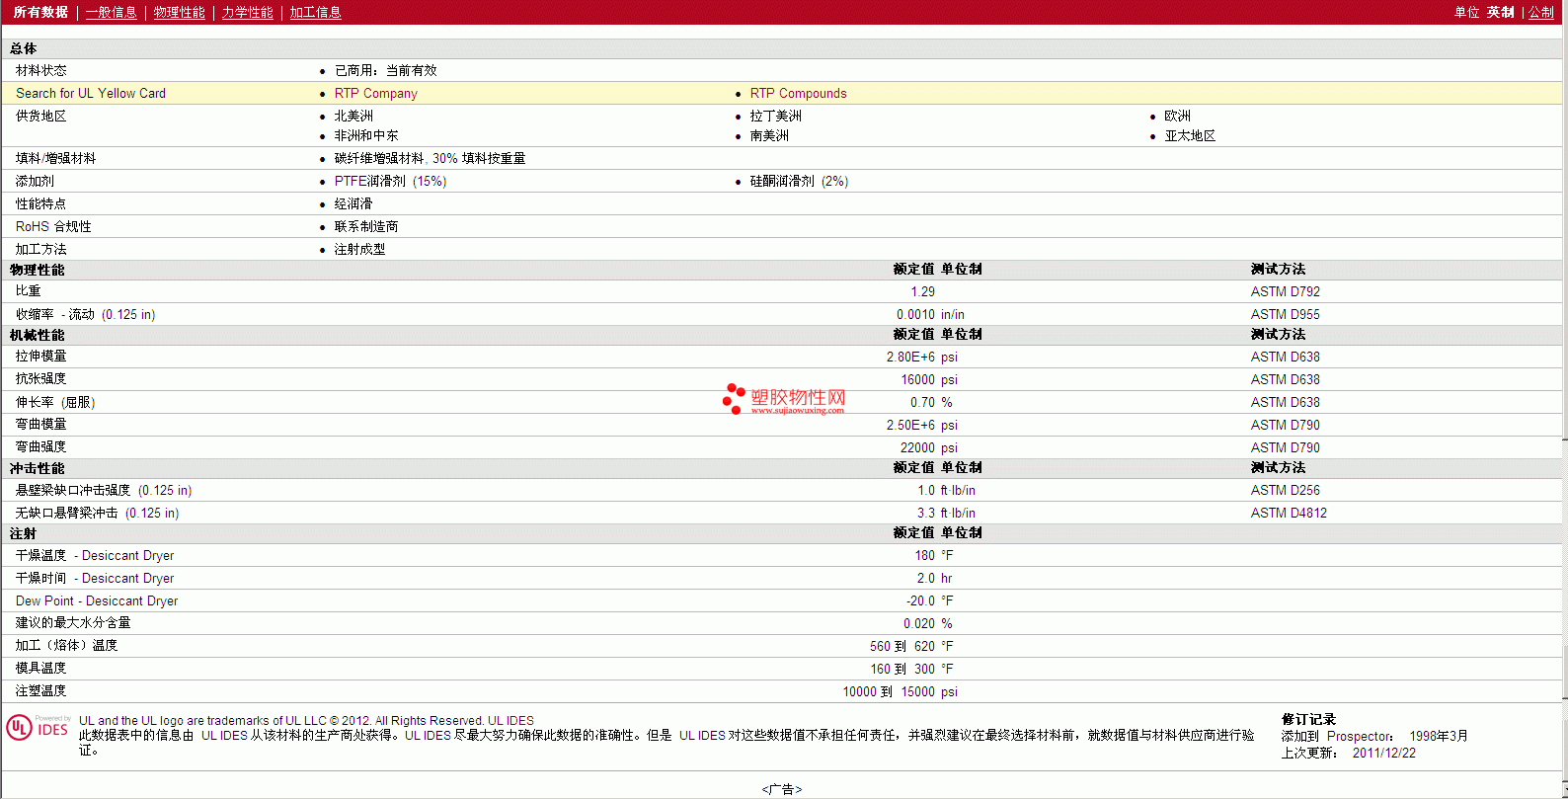Switch units to 公制

point(1541,12)
